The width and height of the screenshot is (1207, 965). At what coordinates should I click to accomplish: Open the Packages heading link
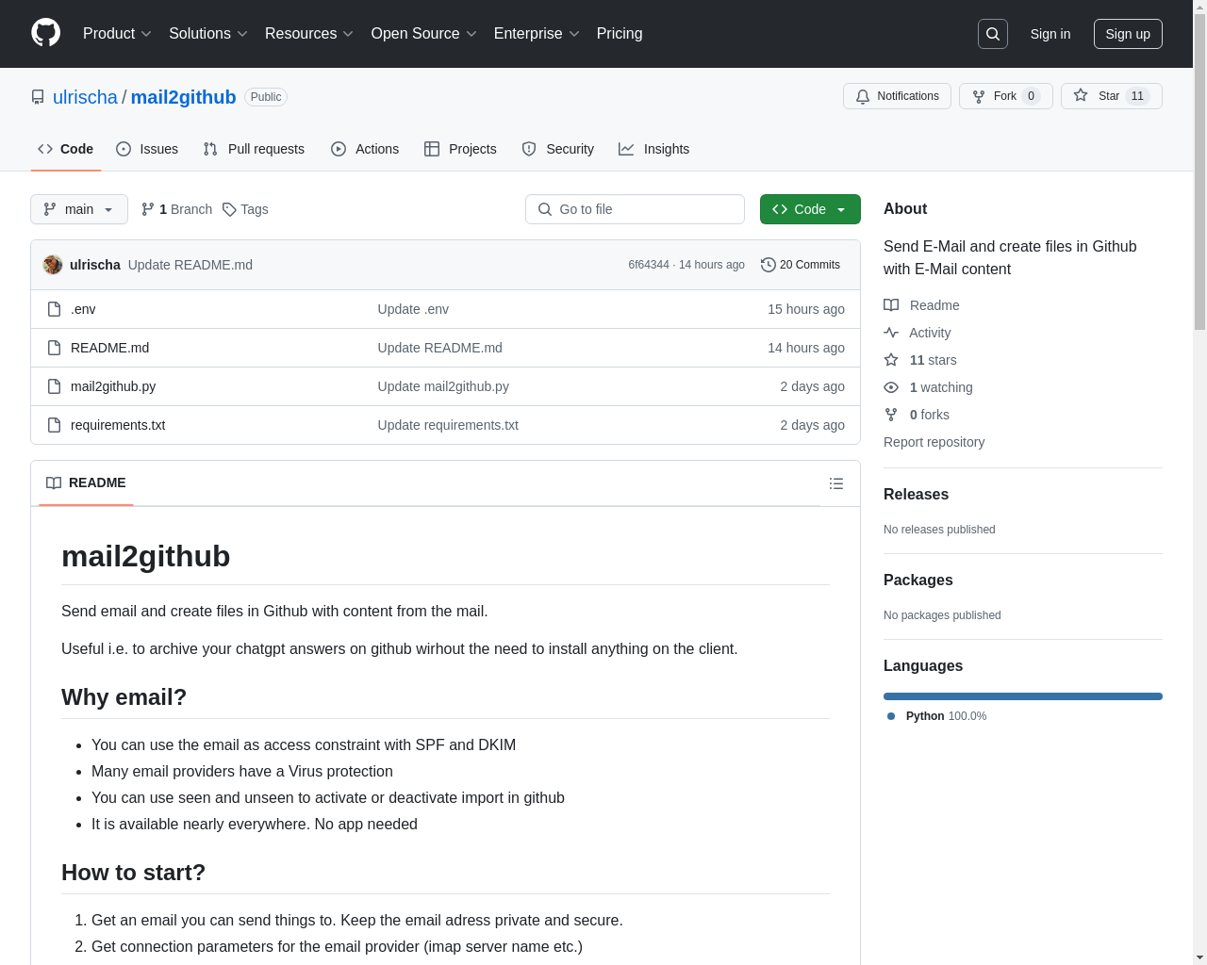[x=918, y=580]
